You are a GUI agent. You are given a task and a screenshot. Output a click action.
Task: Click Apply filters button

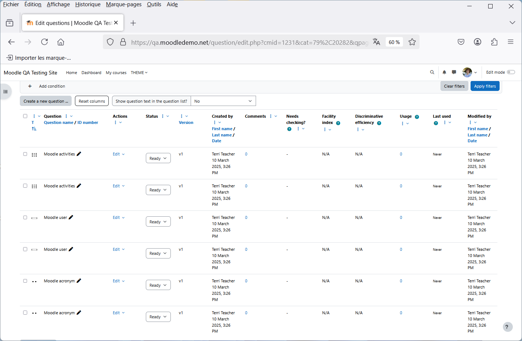(x=485, y=86)
